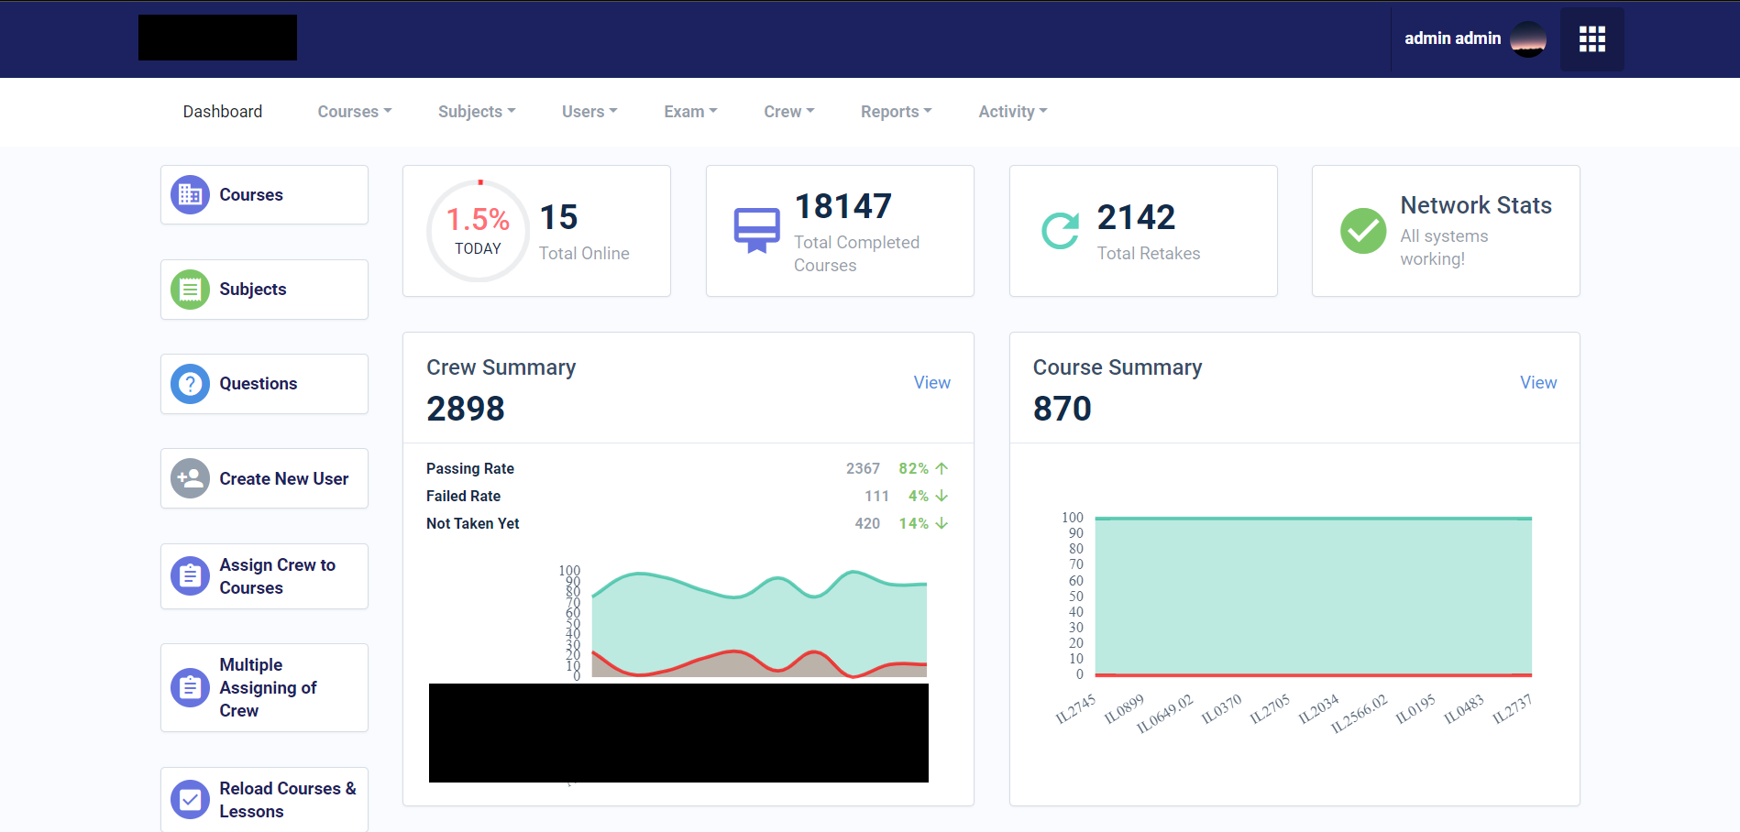Click the Reload Courses & Lessons checkmark icon
Screen dimensions: 1740x832
(x=190, y=800)
